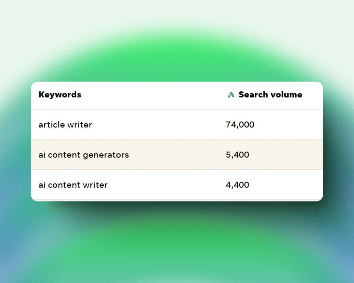Click the word 'volume' in the header
354x283 pixels.
[287, 95]
